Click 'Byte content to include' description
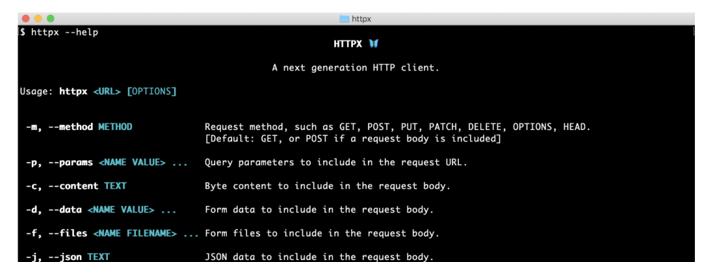The image size is (706, 262). tap(328, 186)
